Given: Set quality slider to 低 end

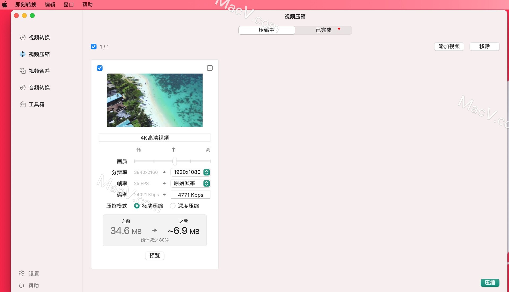Looking at the screenshot, I should (135, 161).
